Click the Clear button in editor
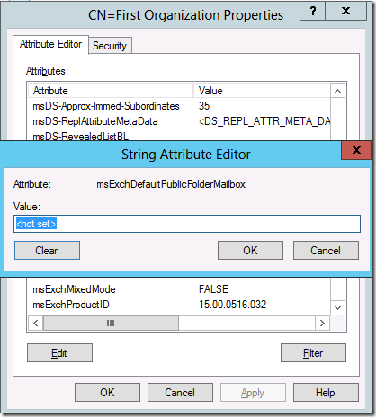376x417 pixels. point(47,250)
